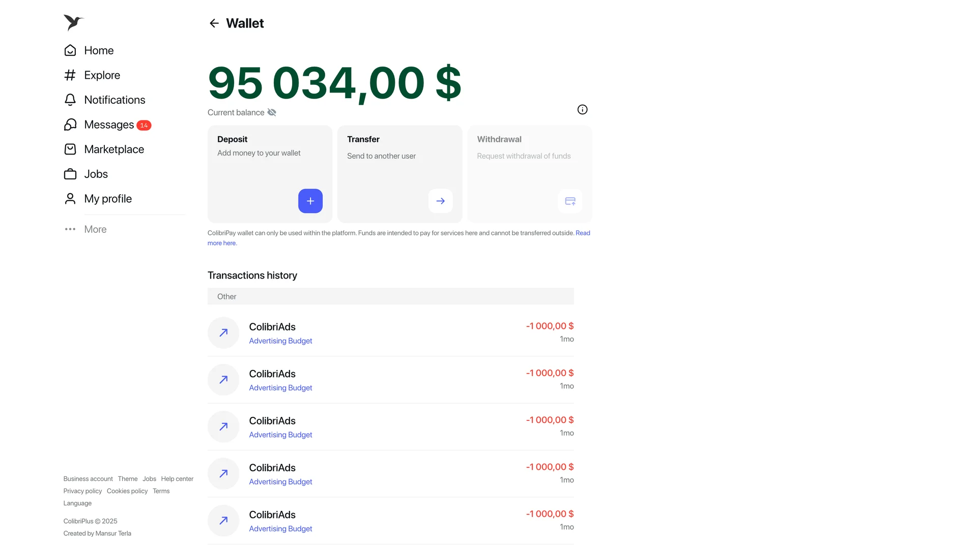Click the Theme footer link

[128, 479]
